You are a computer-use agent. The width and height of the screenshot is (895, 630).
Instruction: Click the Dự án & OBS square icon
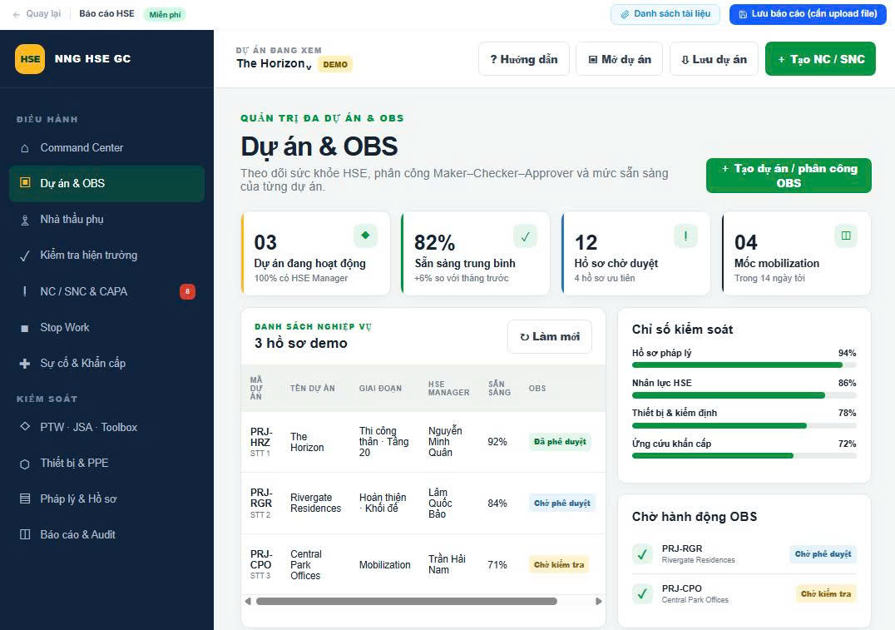click(25, 183)
